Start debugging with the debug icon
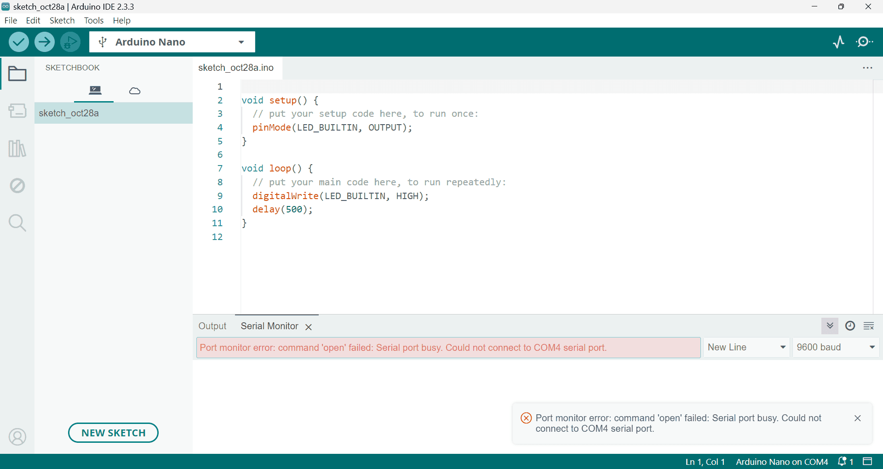This screenshot has height=469, width=883. click(x=70, y=42)
